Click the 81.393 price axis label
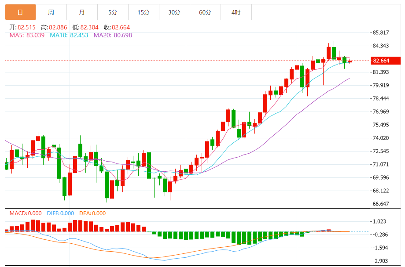This screenshot has height=267, width=405. tap(381, 72)
